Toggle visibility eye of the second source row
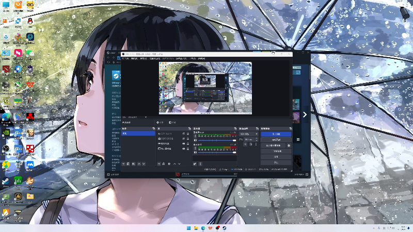 pyautogui.click(x=184, y=139)
